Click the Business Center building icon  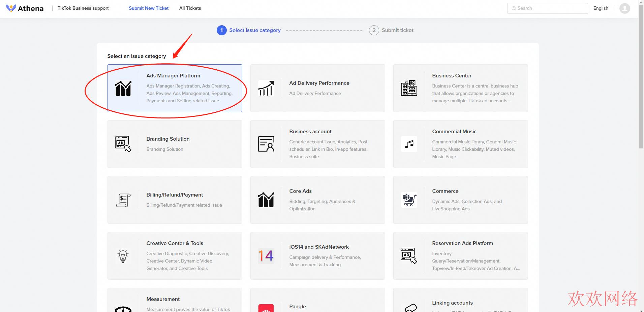tap(409, 88)
